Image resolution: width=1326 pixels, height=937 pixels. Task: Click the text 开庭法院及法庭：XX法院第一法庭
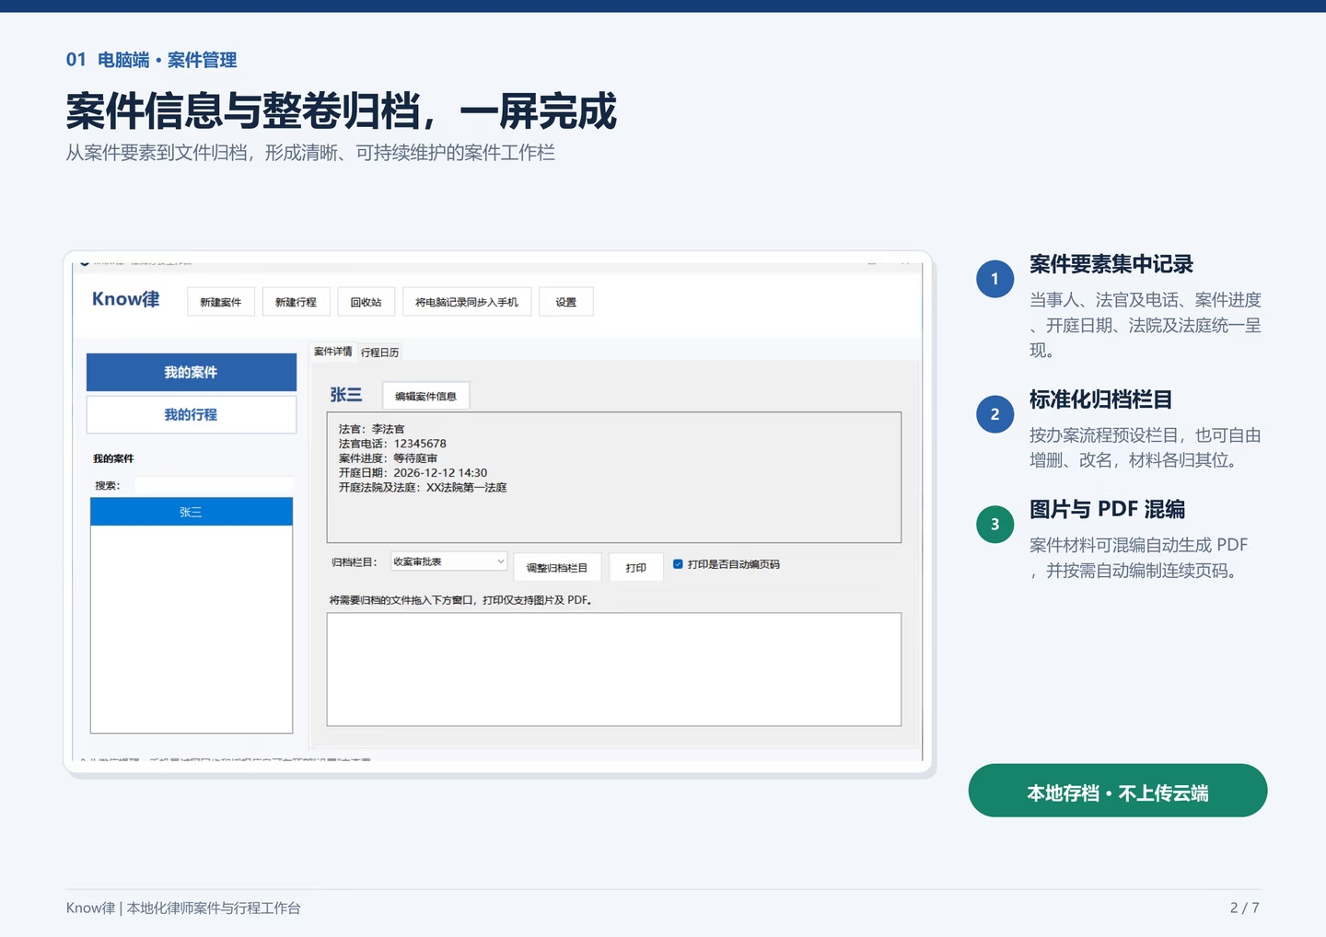(x=423, y=488)
